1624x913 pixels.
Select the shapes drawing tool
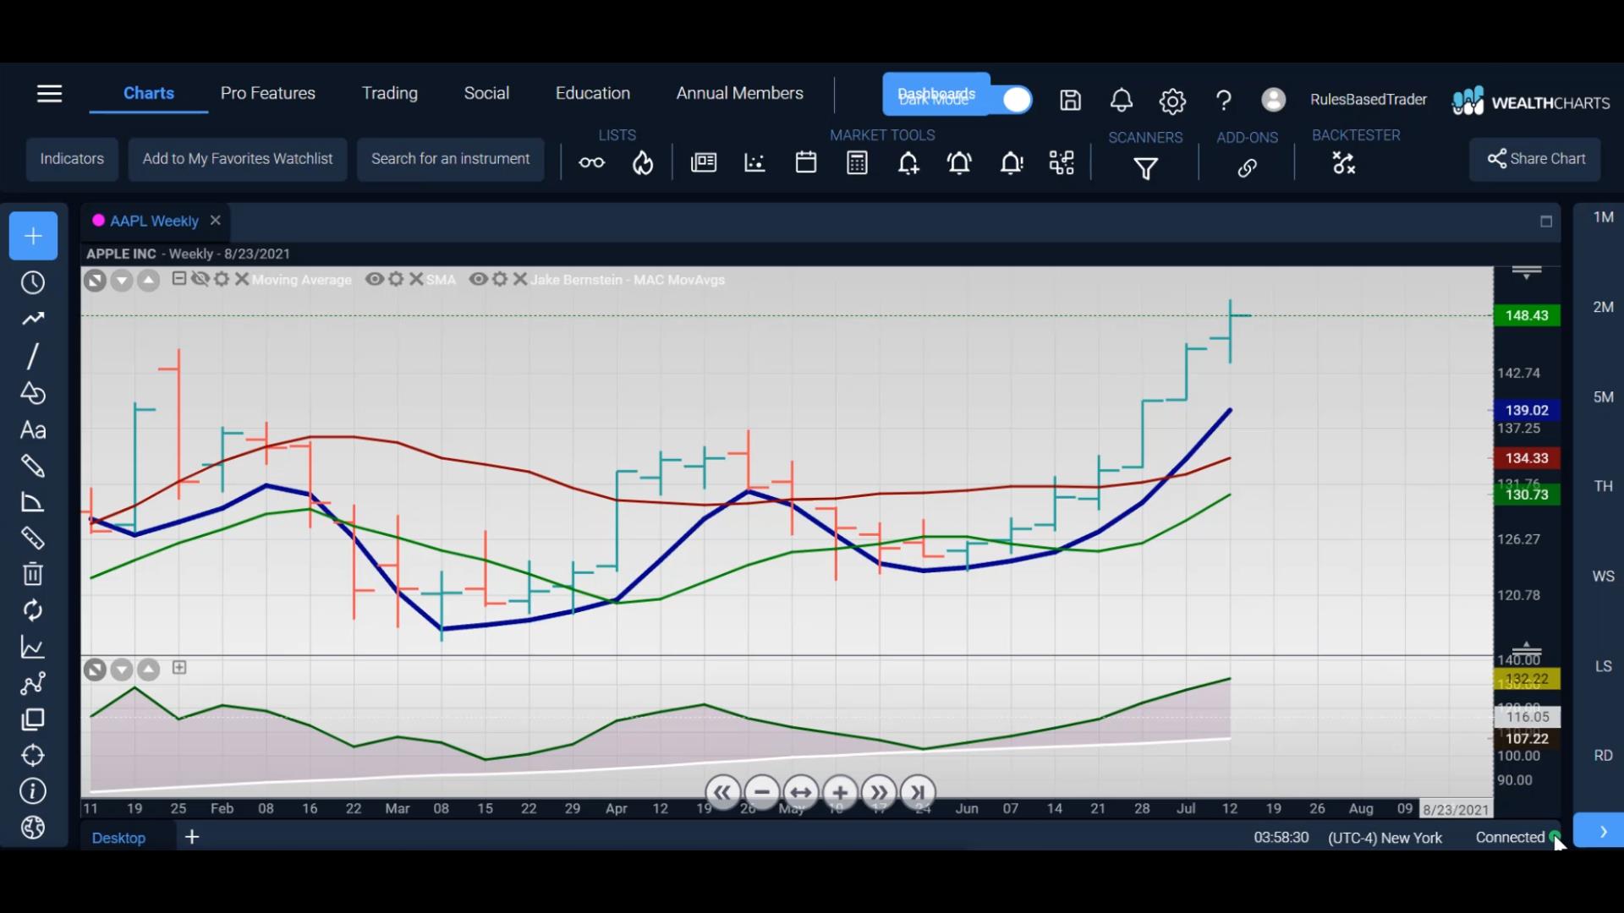[33, 393]
